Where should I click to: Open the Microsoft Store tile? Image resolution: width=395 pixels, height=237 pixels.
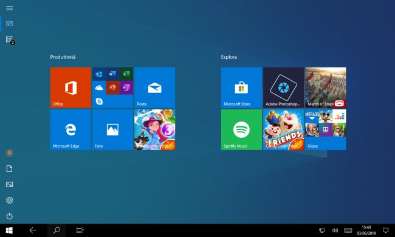[242, 88]
